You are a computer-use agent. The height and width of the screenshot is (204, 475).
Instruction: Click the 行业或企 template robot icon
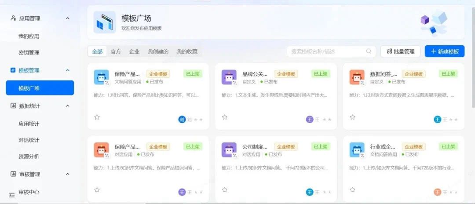tap(357, 150)
